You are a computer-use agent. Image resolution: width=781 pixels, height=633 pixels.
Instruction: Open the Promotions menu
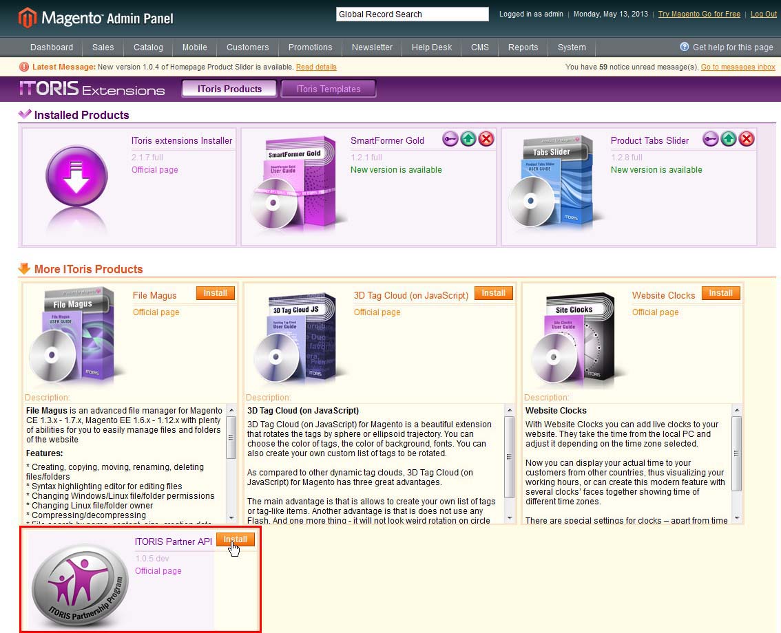point(311,47)
